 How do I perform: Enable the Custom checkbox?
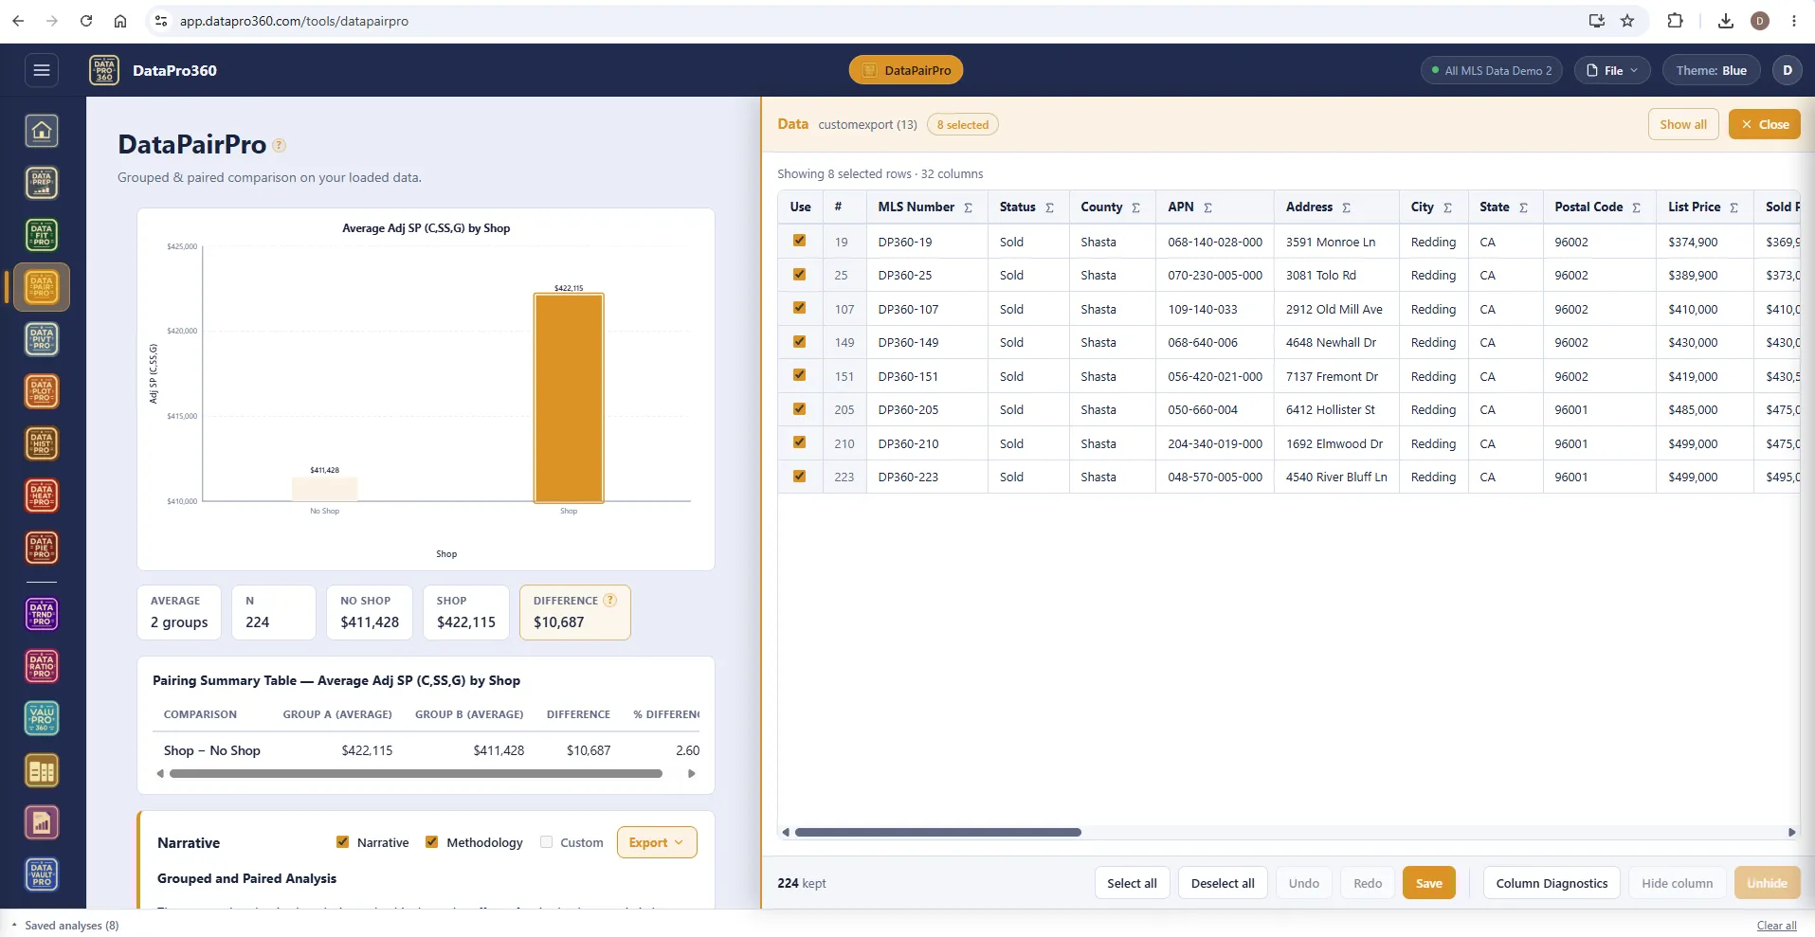[546, 842]
